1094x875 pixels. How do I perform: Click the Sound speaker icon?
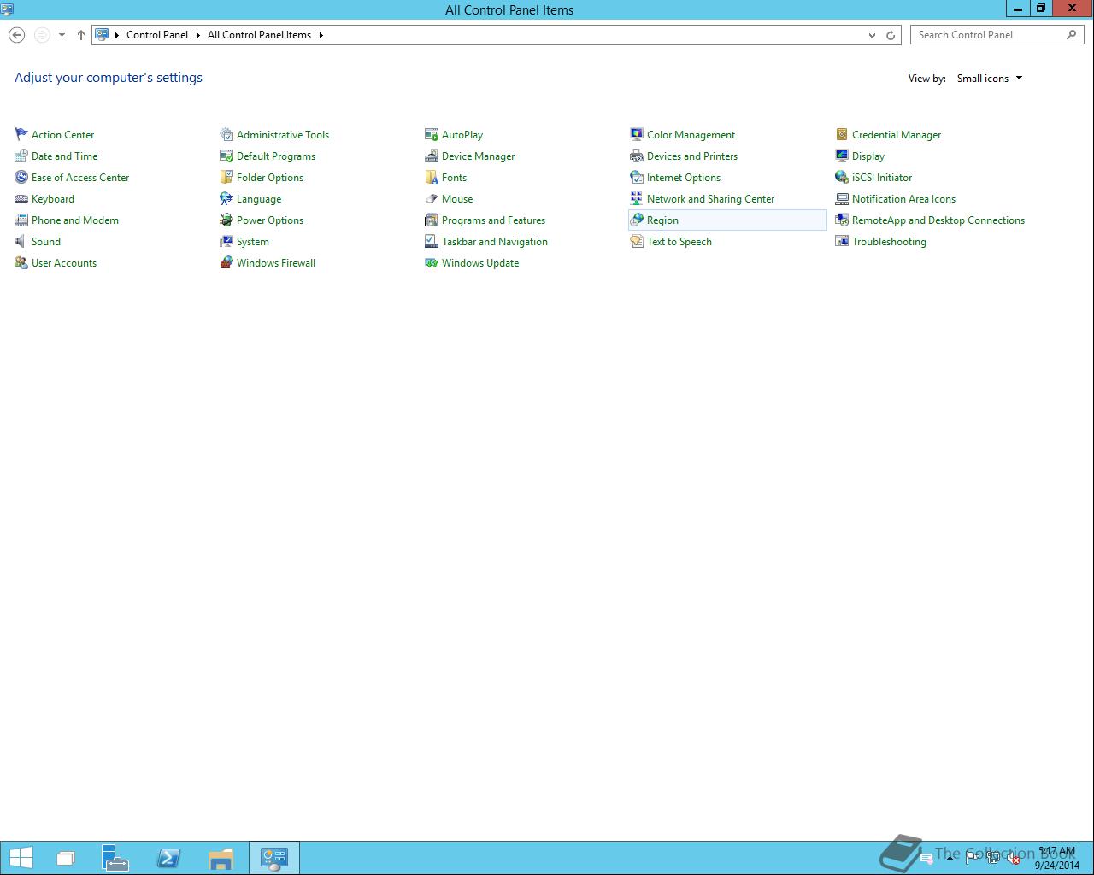21,241
